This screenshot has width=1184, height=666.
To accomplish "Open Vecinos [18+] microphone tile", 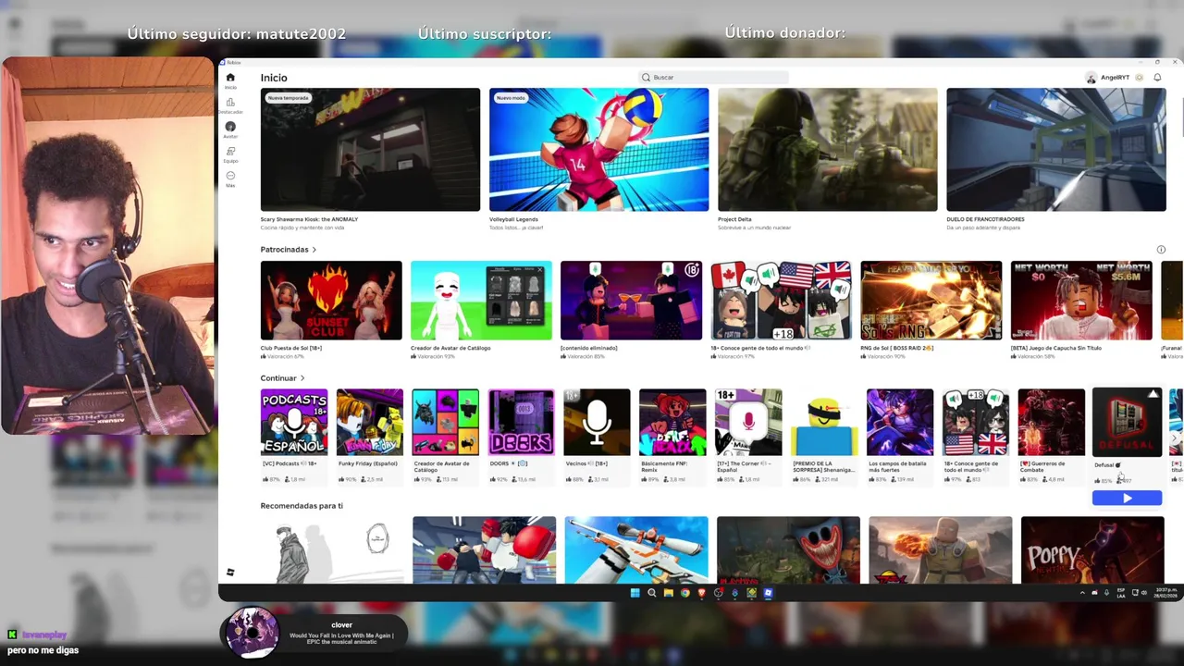I will click(597, 423).
